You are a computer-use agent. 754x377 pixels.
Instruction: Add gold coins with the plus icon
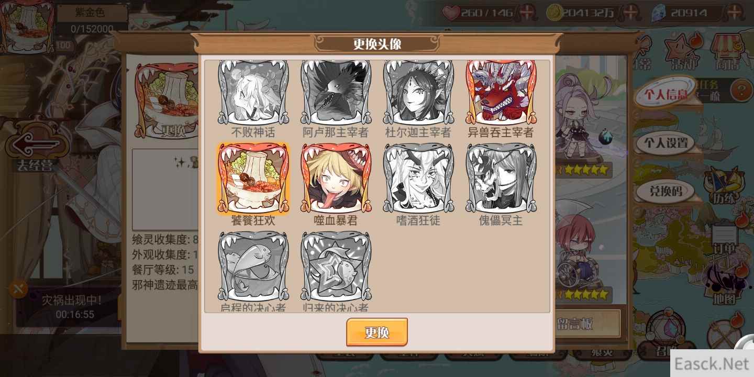[x=633, y=13]
